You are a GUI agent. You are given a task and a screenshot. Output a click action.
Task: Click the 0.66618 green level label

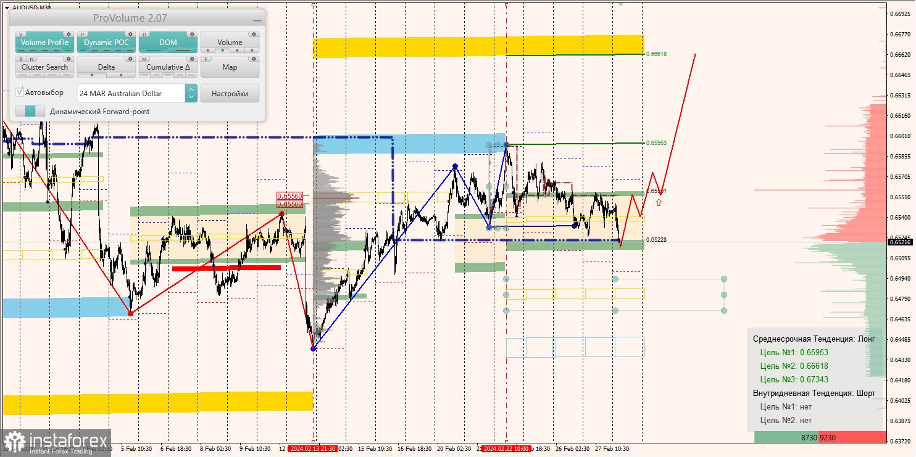click(x=656, y=54)
